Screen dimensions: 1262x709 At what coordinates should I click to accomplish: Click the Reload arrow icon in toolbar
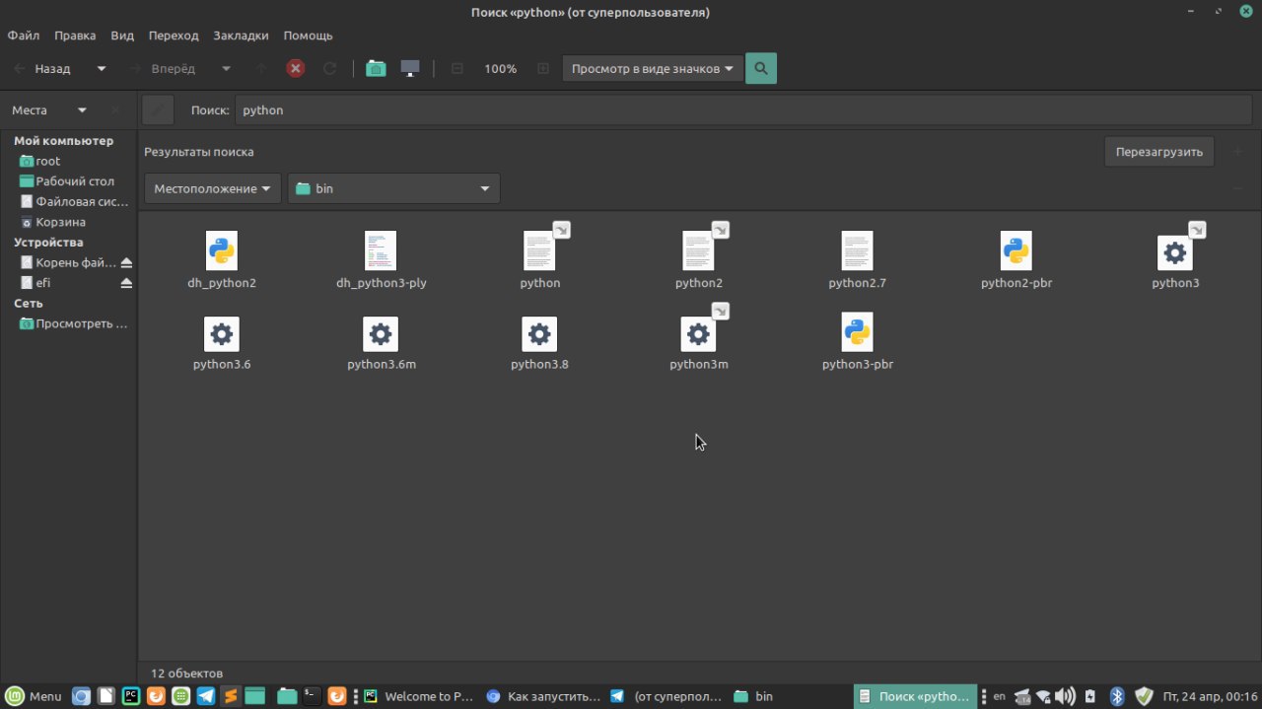(330, 69)
